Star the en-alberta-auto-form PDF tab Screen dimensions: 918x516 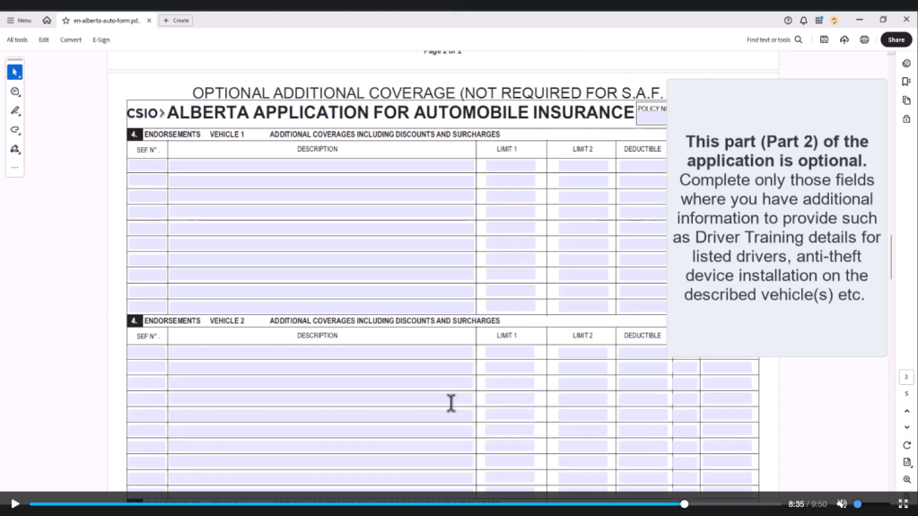[66, 20]
